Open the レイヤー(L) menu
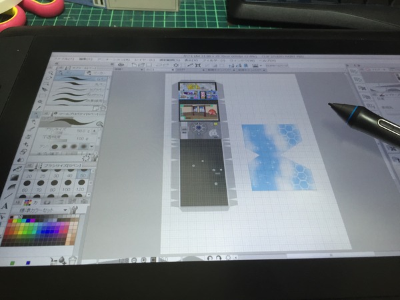This screenshot has height=300, width=400. tap(145, 60)
